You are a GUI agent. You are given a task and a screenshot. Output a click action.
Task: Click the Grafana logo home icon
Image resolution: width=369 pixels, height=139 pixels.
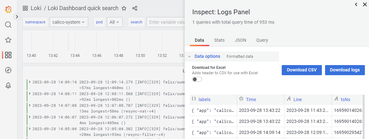(9, 9)
